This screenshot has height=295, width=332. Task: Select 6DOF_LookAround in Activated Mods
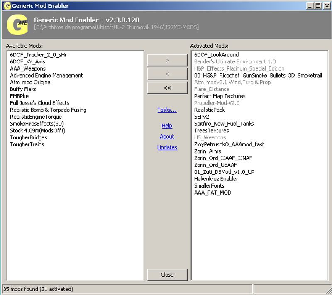216,55
